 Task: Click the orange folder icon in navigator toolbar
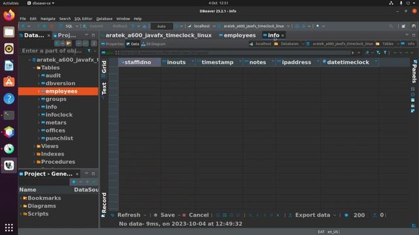[69, 43]
